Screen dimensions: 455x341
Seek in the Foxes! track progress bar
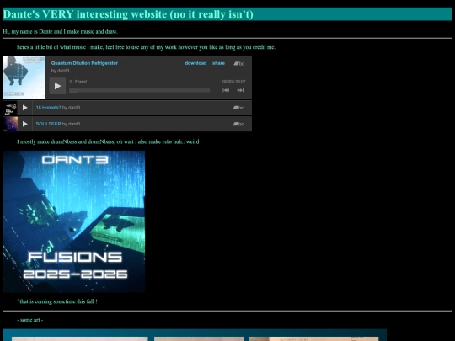point(139,90)
